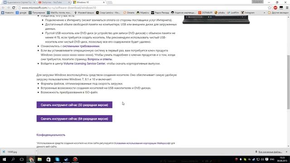The height and width of the screenshot is (163, 290).
Task: Open the Windows Store taskbar icon
Action: (48, 159)
